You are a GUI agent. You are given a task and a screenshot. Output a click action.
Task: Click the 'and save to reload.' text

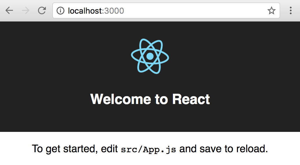223,149
